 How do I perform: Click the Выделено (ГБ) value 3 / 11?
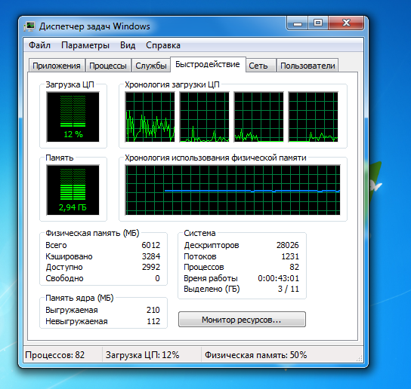[289, 289]
